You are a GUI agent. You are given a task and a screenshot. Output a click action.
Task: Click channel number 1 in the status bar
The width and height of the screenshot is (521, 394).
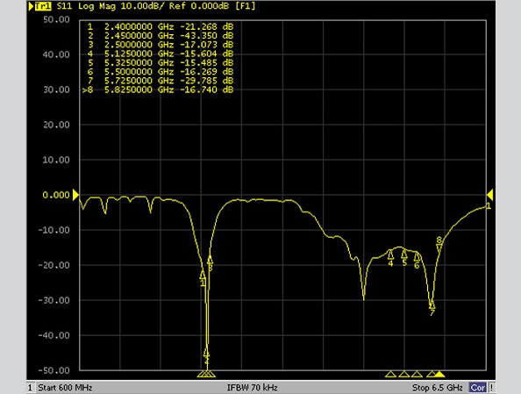[30, 388]
